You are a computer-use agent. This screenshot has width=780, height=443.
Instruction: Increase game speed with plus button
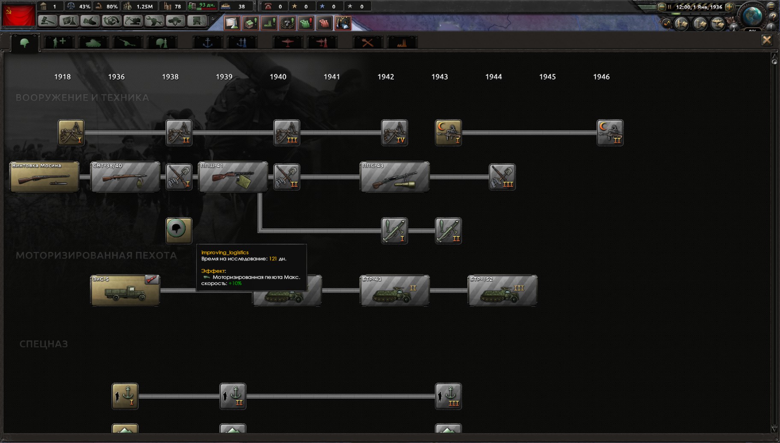(730, 7)
